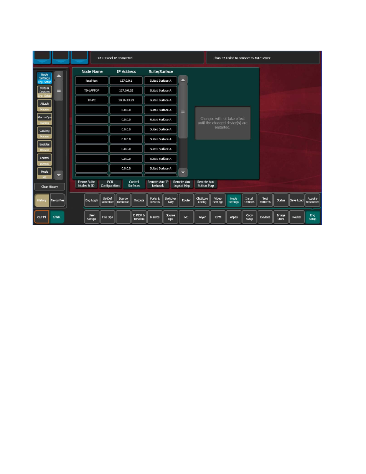
Task: Open Test Patterns menu
Action: click(x=265, y=200)
